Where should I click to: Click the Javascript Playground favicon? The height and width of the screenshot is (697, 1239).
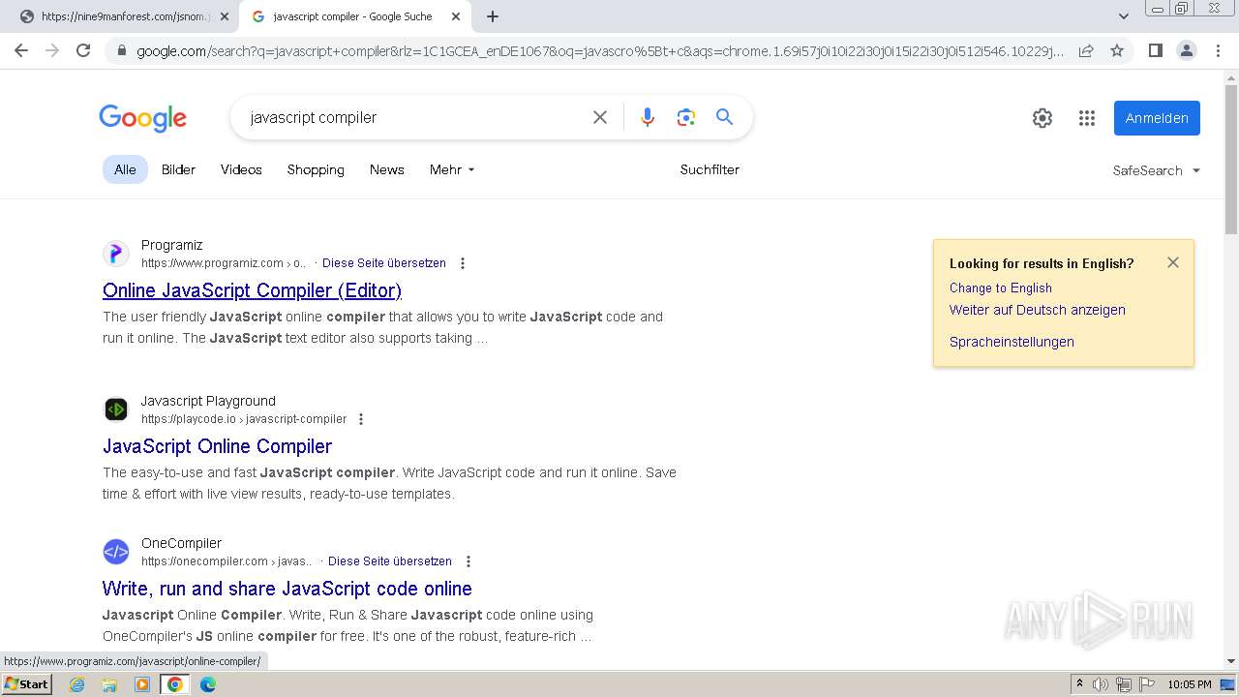[116, 409]
